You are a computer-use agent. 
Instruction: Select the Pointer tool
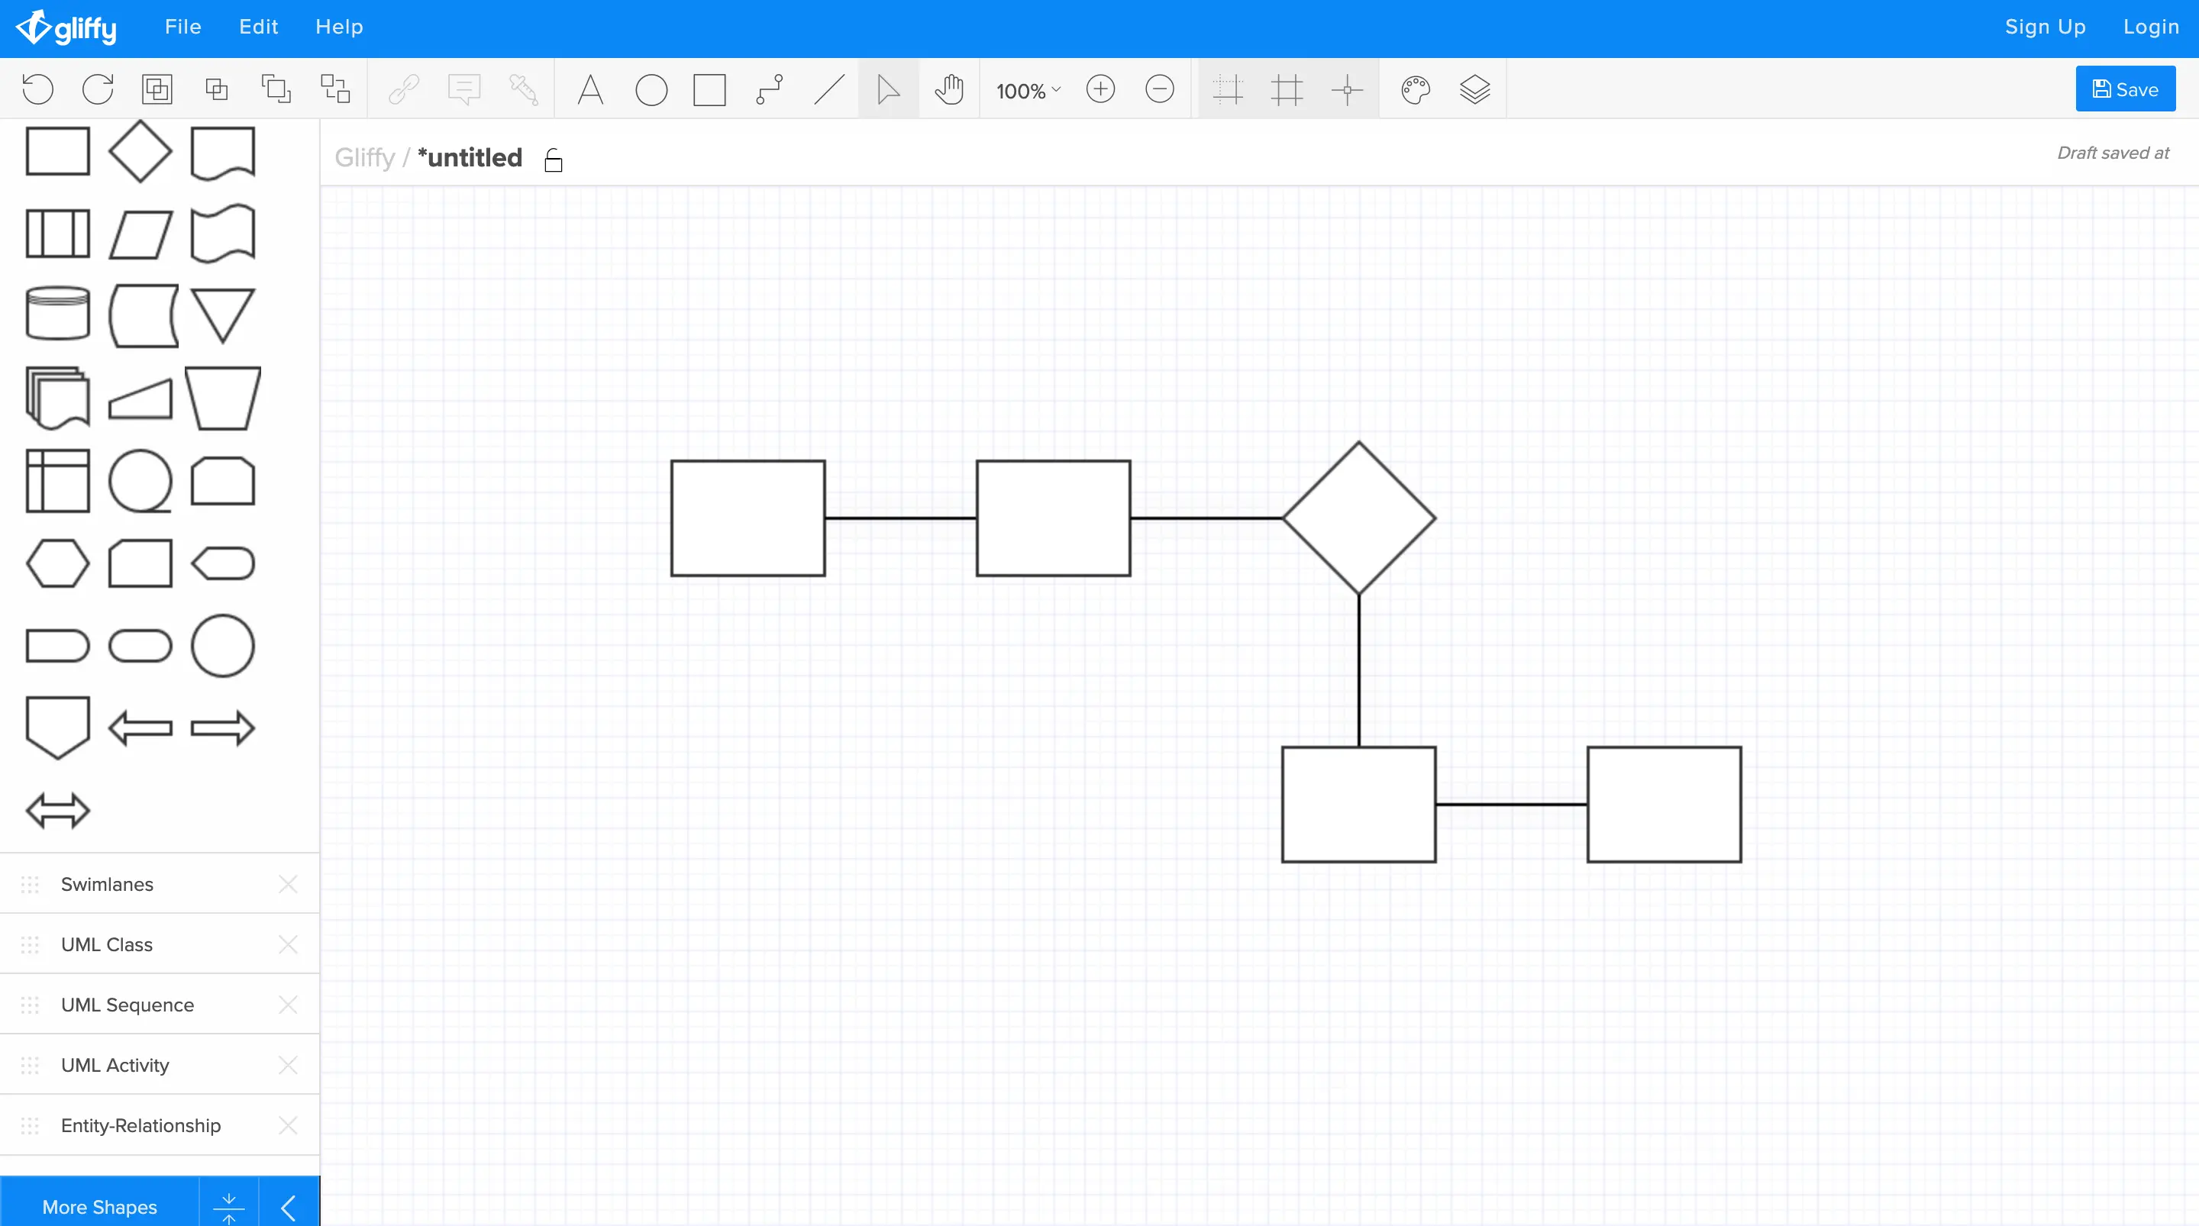click(x=888, y=89)
